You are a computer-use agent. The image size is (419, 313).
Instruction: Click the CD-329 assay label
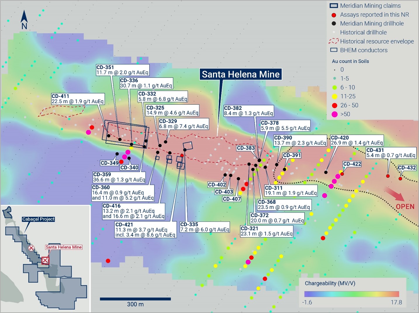pyautogui.click(x=184, y=124)
